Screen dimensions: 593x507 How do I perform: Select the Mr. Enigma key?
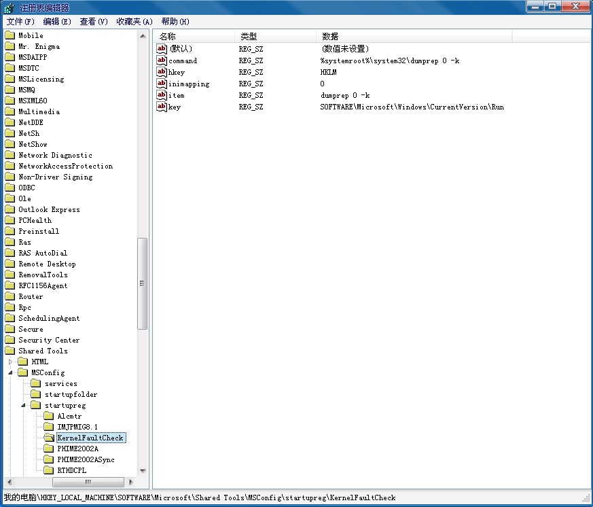pos(39,46)
